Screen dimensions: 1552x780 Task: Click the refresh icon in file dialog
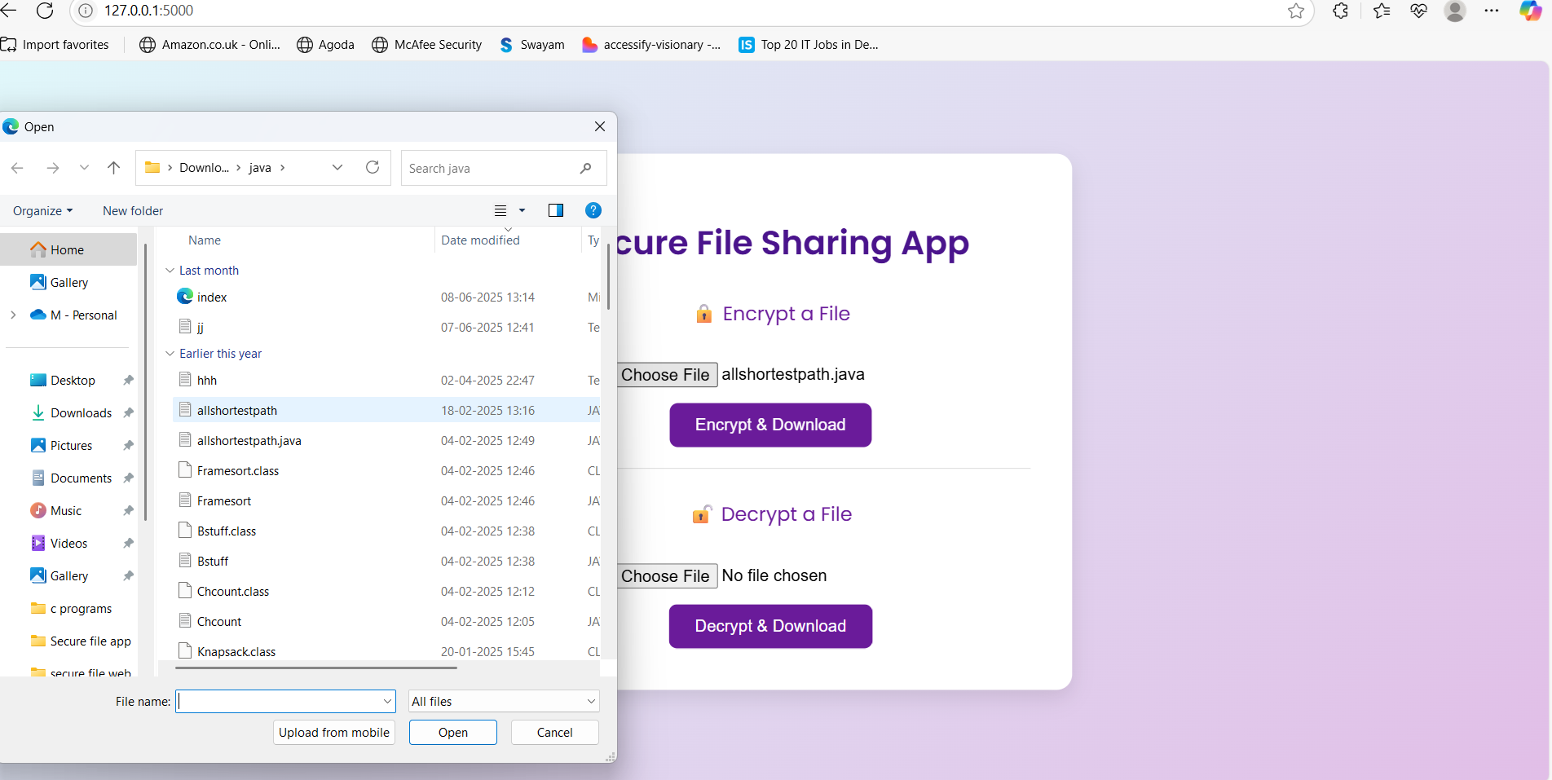point(373,167)
